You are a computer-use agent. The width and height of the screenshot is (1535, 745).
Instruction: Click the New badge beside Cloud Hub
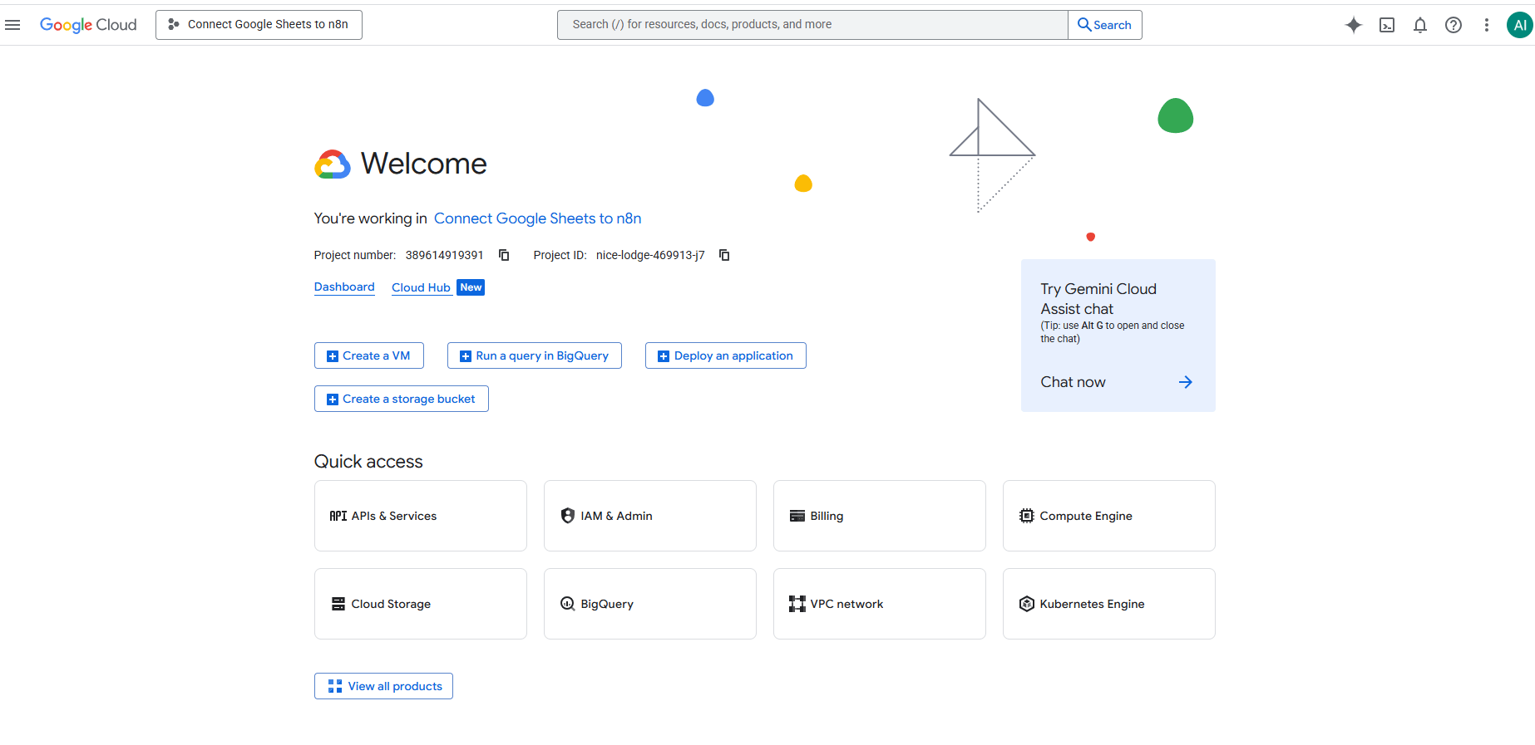[x=471, y=287]
